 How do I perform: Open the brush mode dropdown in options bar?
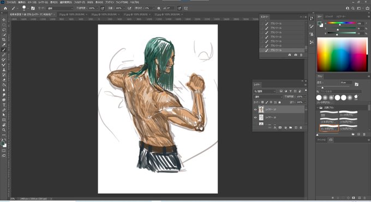click(x=60, y=8)
